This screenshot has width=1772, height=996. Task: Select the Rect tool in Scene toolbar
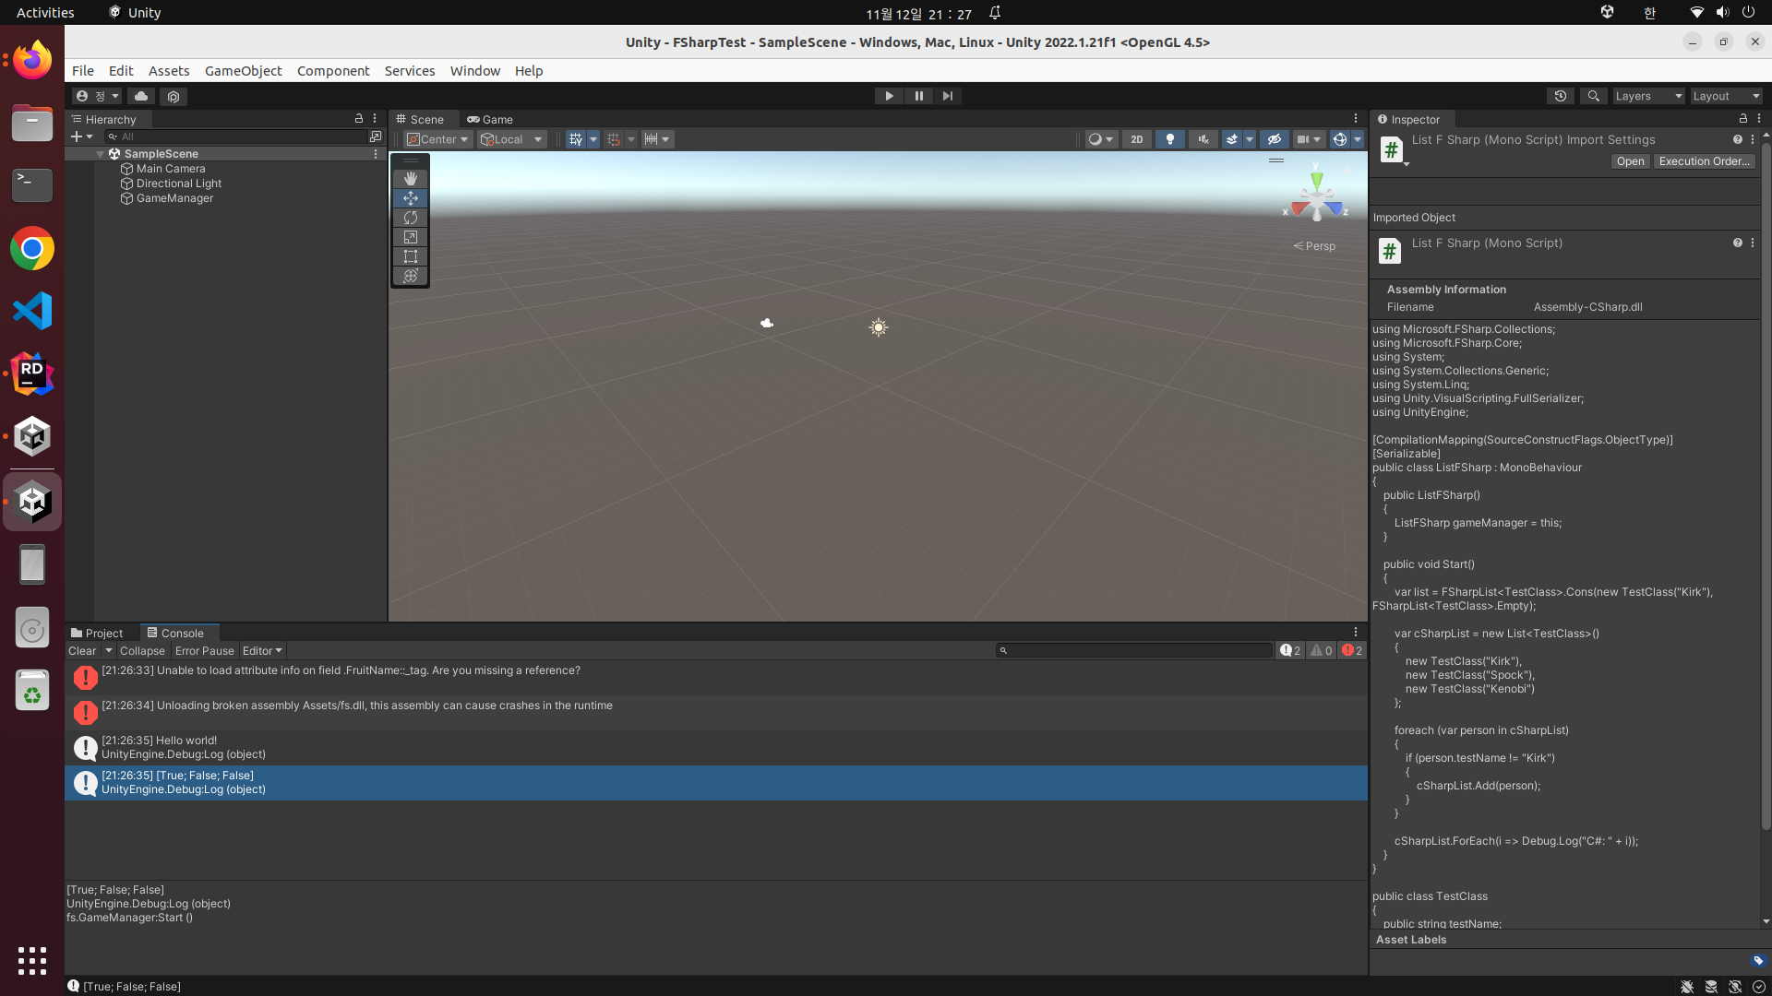click(x=410, y=256)
